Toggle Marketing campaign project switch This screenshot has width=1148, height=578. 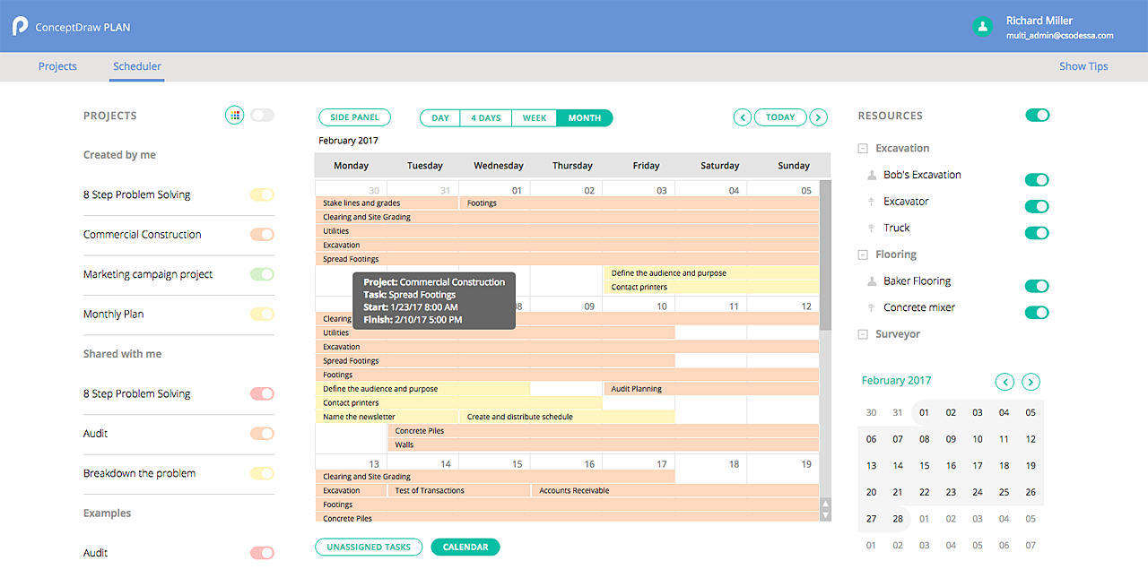(262, 274)
